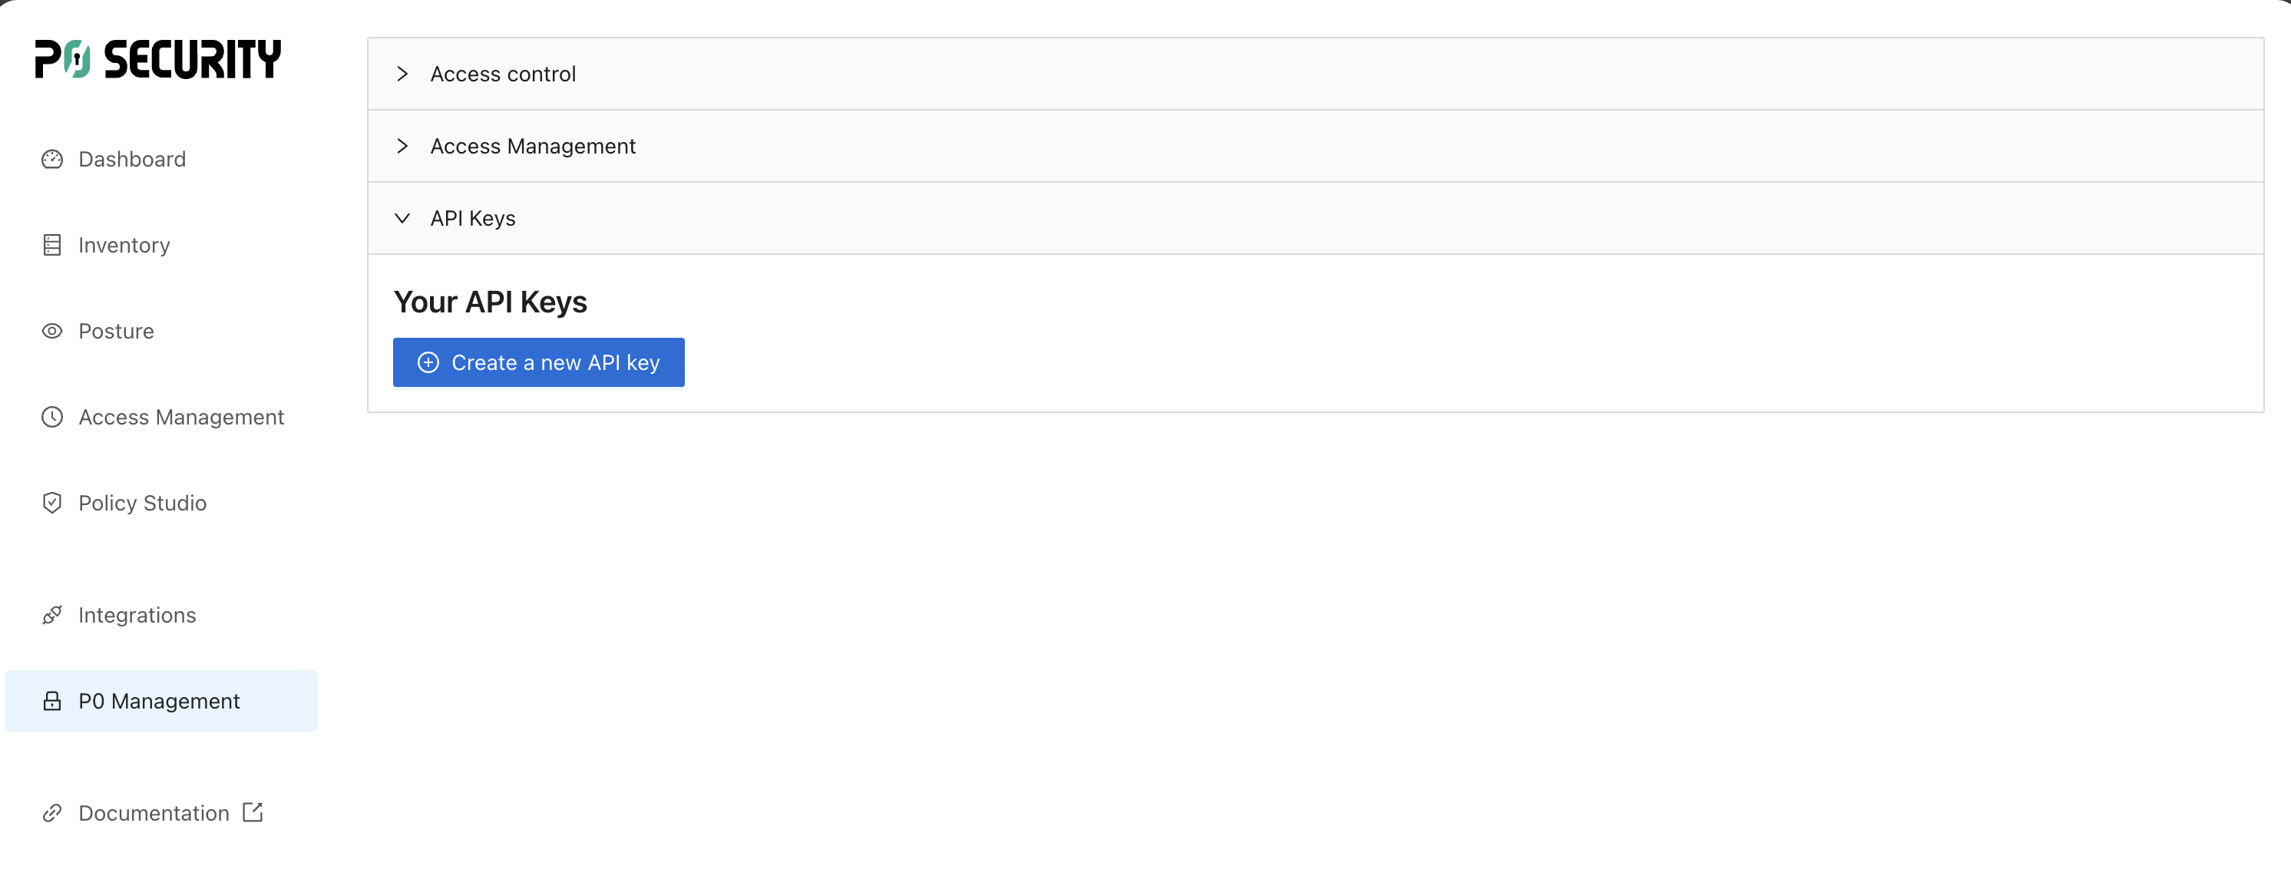Viewport: 2291px width, 869px height.
Task: Click the Posture eye icon
Action: [x=52, y=331]
